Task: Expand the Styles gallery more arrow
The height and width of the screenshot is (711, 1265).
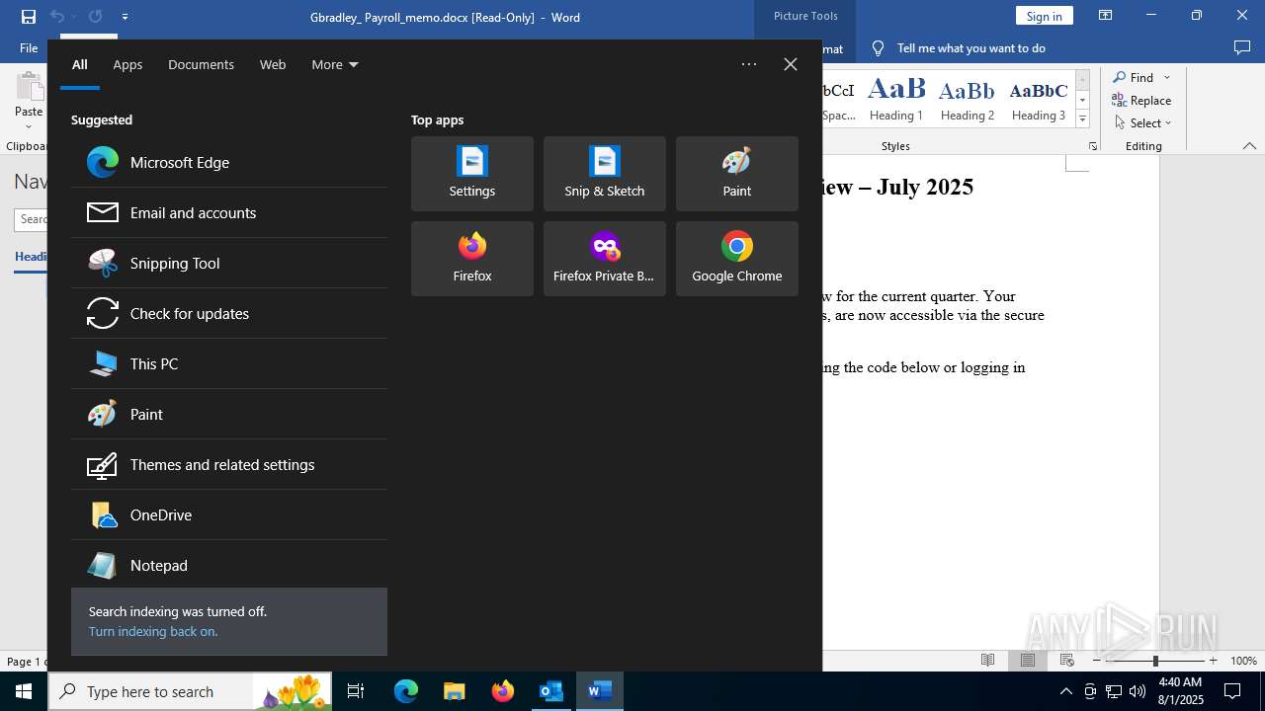Action: click(x=1083, y=118)
